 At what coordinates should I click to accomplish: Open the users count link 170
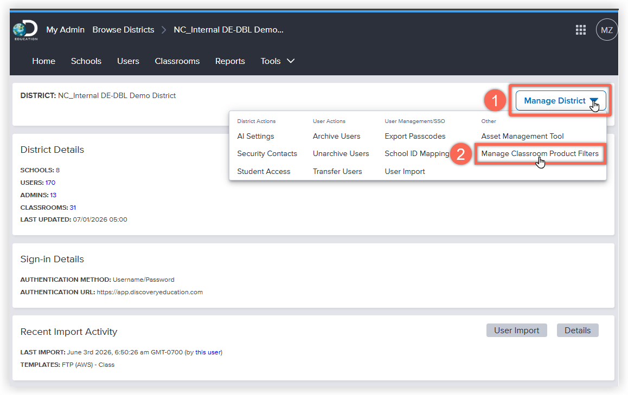tap(50, 183)
